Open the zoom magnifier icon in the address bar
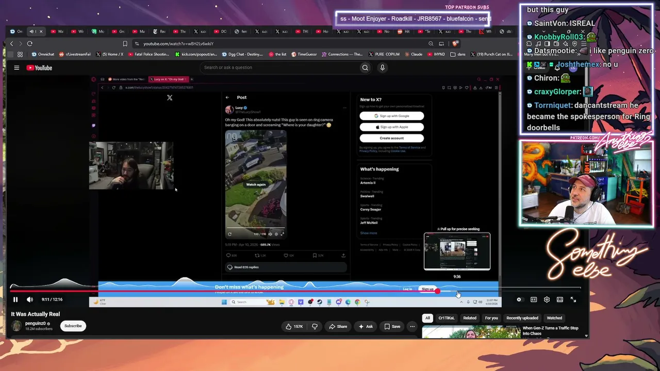660x371 pixels. pos(431,44)
